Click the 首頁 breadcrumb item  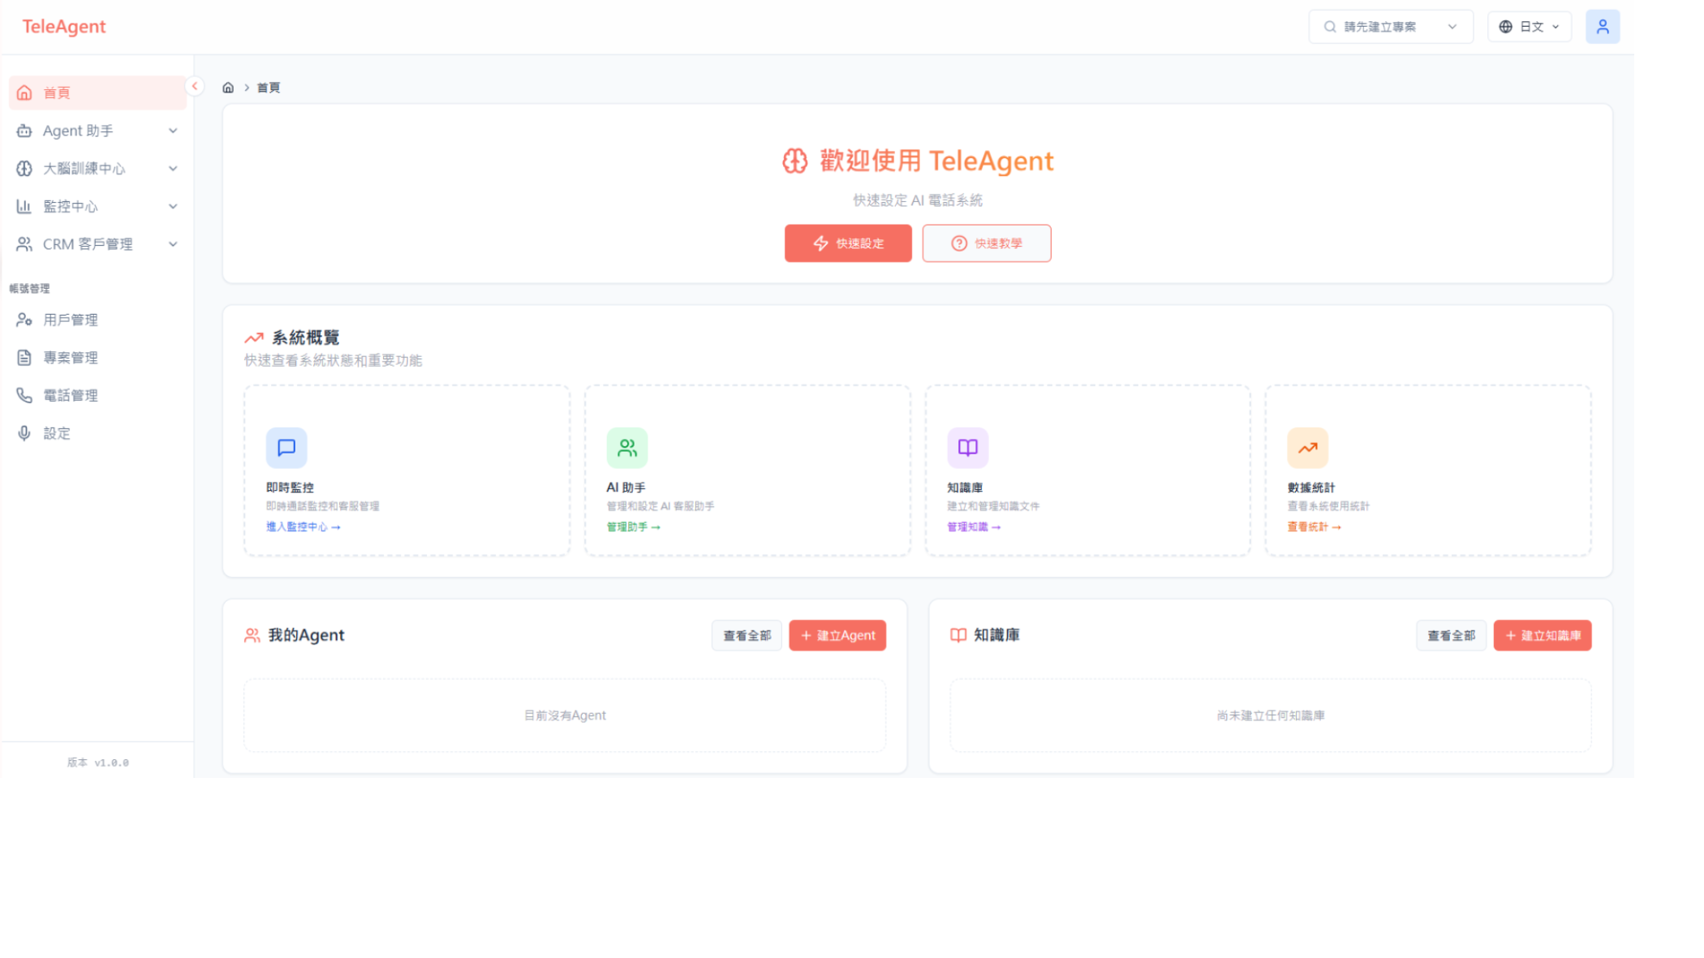coord(269,87)
